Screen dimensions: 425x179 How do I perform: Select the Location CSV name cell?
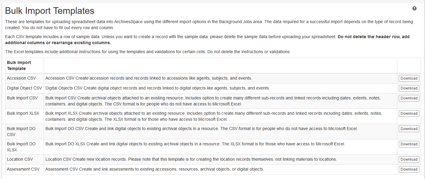pyautogui.click(x=20, y=159)
